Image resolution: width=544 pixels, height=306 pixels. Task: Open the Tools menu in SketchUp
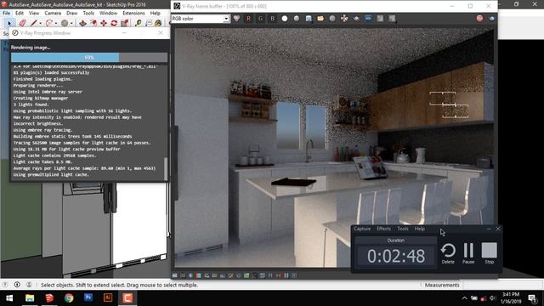[88, 13]
